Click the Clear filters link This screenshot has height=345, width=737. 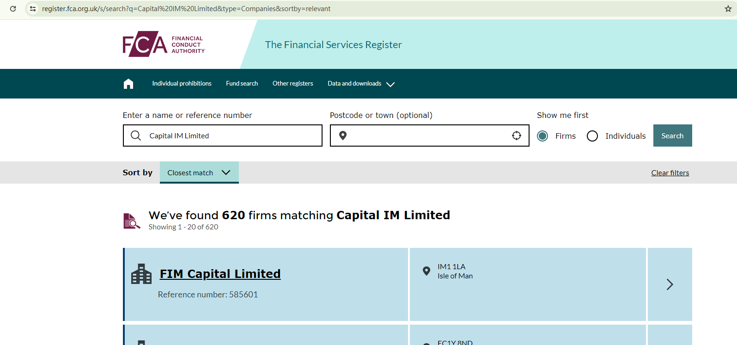[670, 173]
